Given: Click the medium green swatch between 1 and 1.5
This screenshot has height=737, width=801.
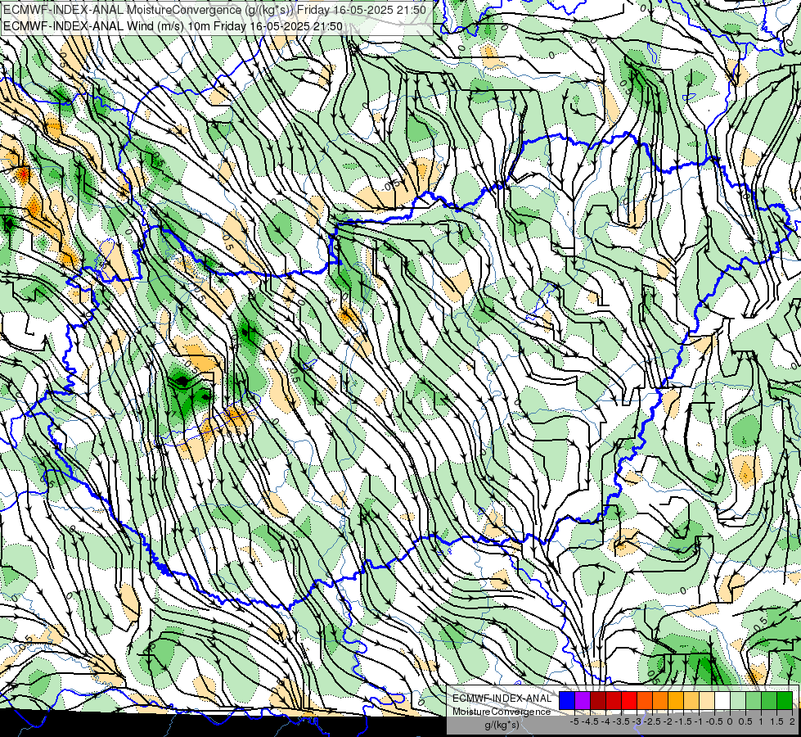Looking at the screenshot, I should click(769, 700).
